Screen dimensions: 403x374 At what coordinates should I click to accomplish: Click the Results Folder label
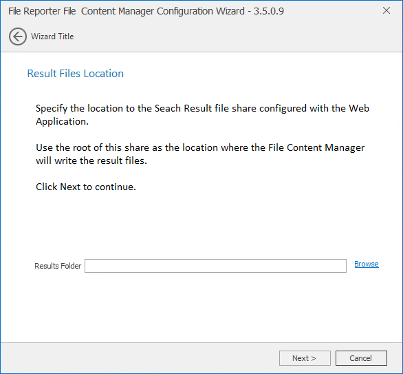tap(58, 266)
